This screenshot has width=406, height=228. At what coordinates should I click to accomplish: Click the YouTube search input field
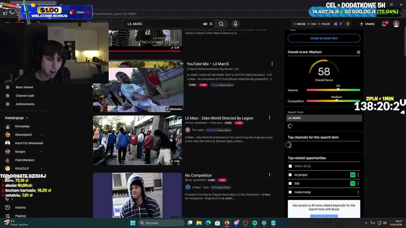(164, 24)
